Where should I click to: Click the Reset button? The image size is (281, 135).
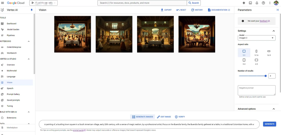click(x=181, y=10)
